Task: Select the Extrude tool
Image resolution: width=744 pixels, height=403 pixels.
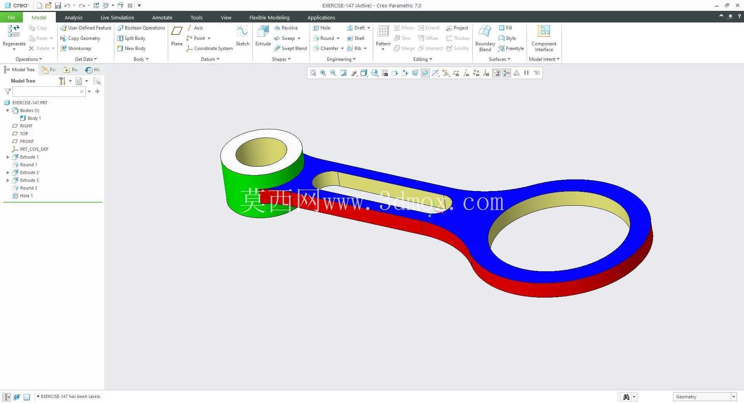Action: (x=263, y=36)
